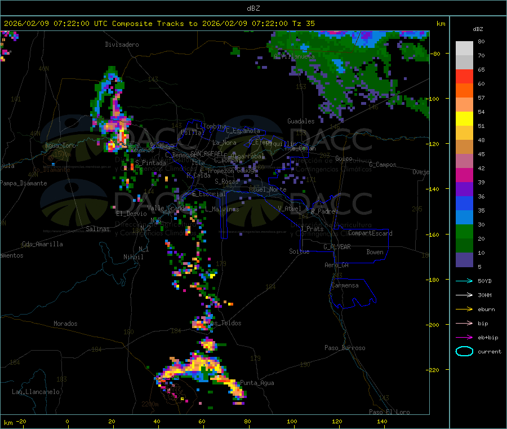Click the Lag.Llancanelo map label
Image resolution: width=507 pixels, height=429 pixels.
tap(36, 392)
